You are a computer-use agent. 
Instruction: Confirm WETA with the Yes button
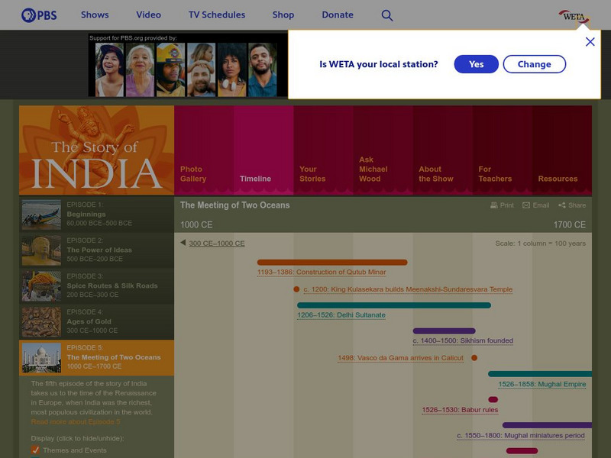[x=476, y=64]
